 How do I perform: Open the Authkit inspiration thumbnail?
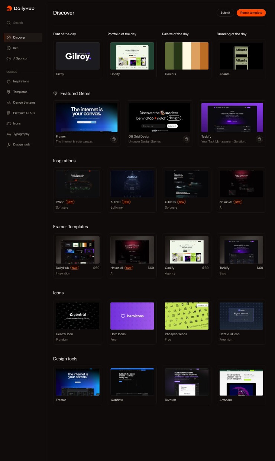pyautogui.click(x=132, y=184)
